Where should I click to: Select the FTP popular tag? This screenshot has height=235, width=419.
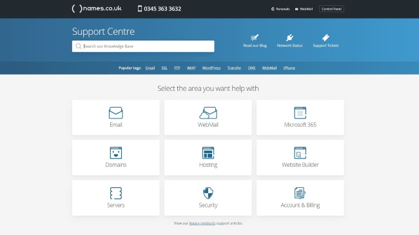pos(177,68)
